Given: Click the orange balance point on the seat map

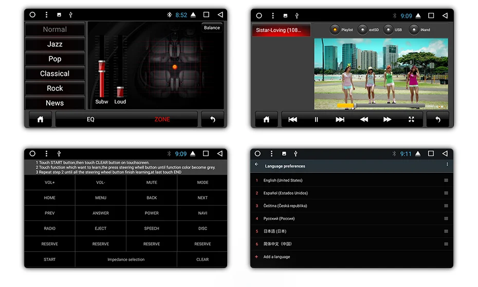Looking at the screenshot, I should click(x=175, y=67).
